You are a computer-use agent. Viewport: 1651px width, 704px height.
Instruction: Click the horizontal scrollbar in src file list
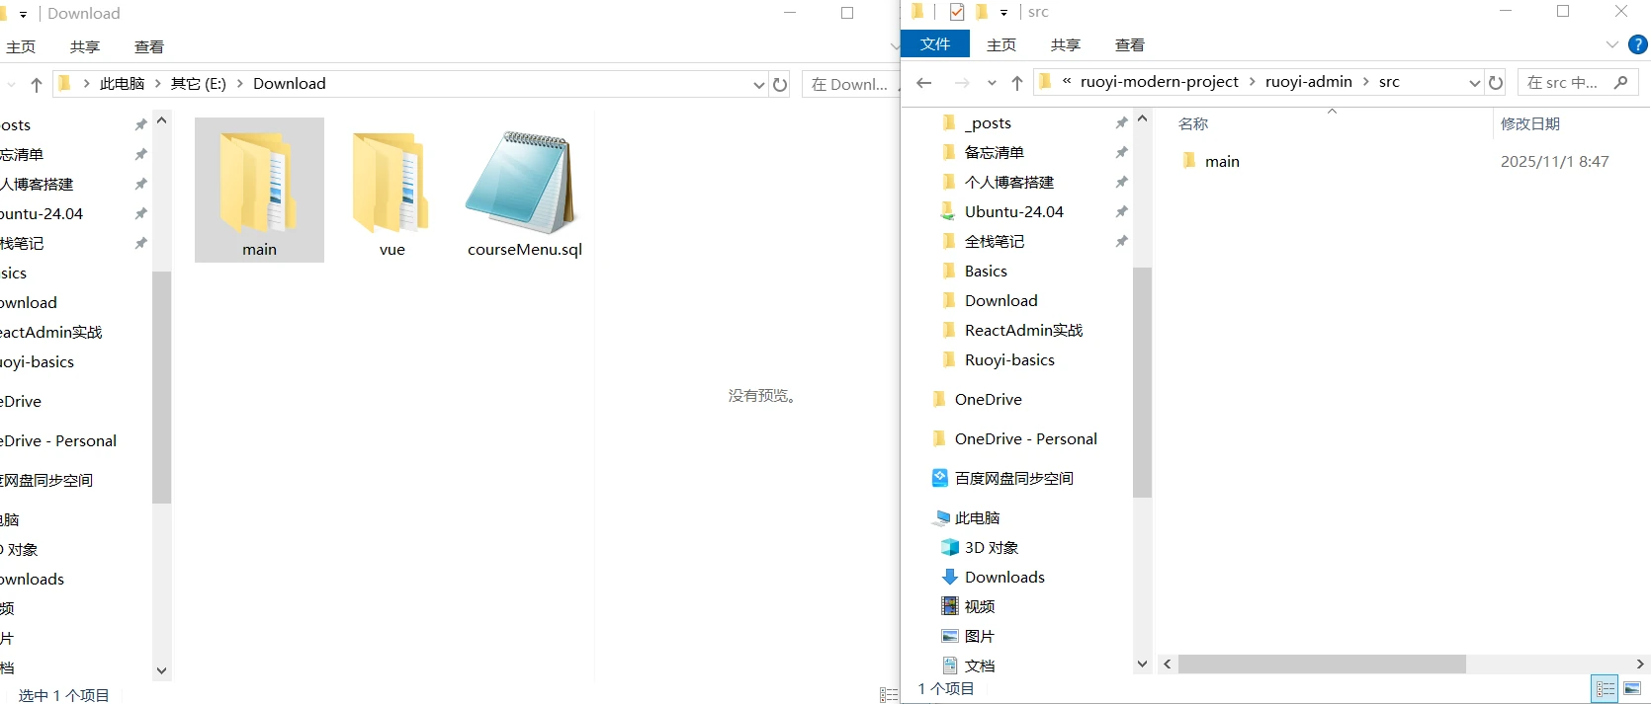click(1321, 665)
